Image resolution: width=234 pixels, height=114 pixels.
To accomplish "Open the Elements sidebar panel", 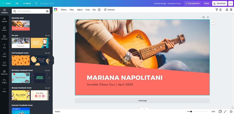I will pos(4,37).
